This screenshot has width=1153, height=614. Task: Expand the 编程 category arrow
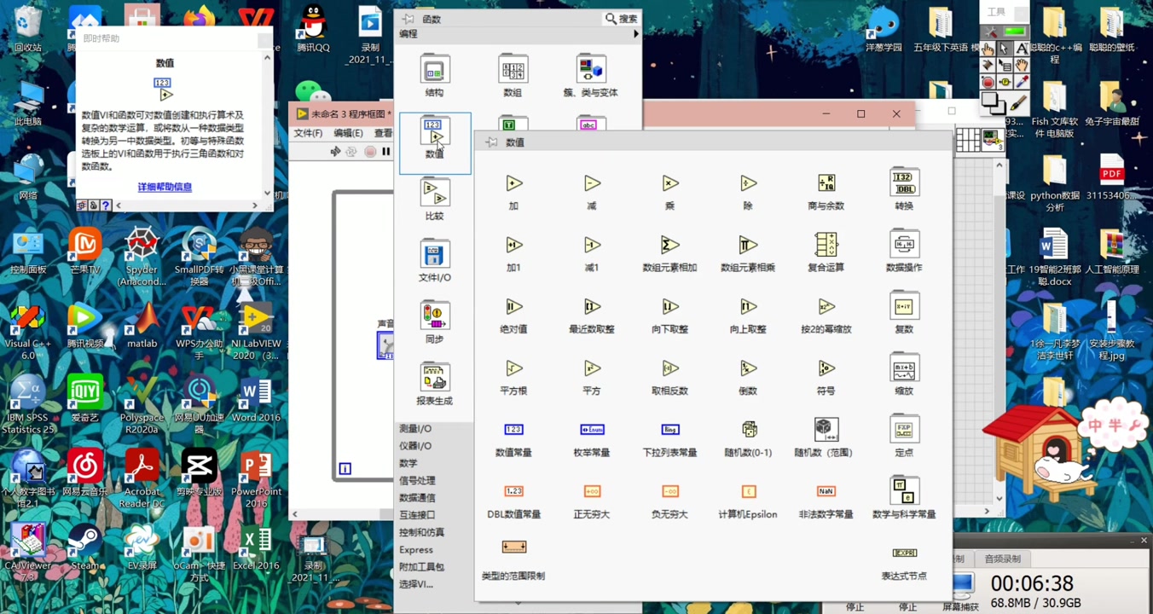pos(634,34)
